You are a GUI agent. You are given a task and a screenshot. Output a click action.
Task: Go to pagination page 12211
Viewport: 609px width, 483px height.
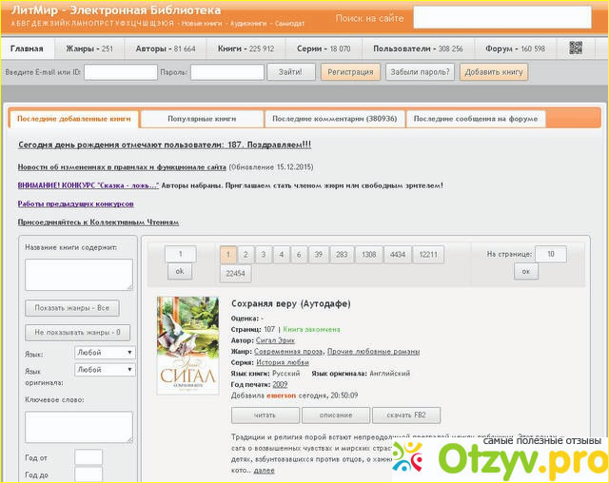(428, 255)
